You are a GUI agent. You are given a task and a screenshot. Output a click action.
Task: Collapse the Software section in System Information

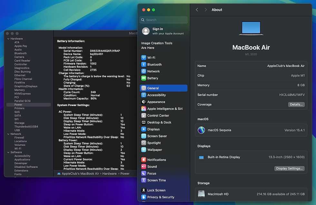(x=8, y=152)
